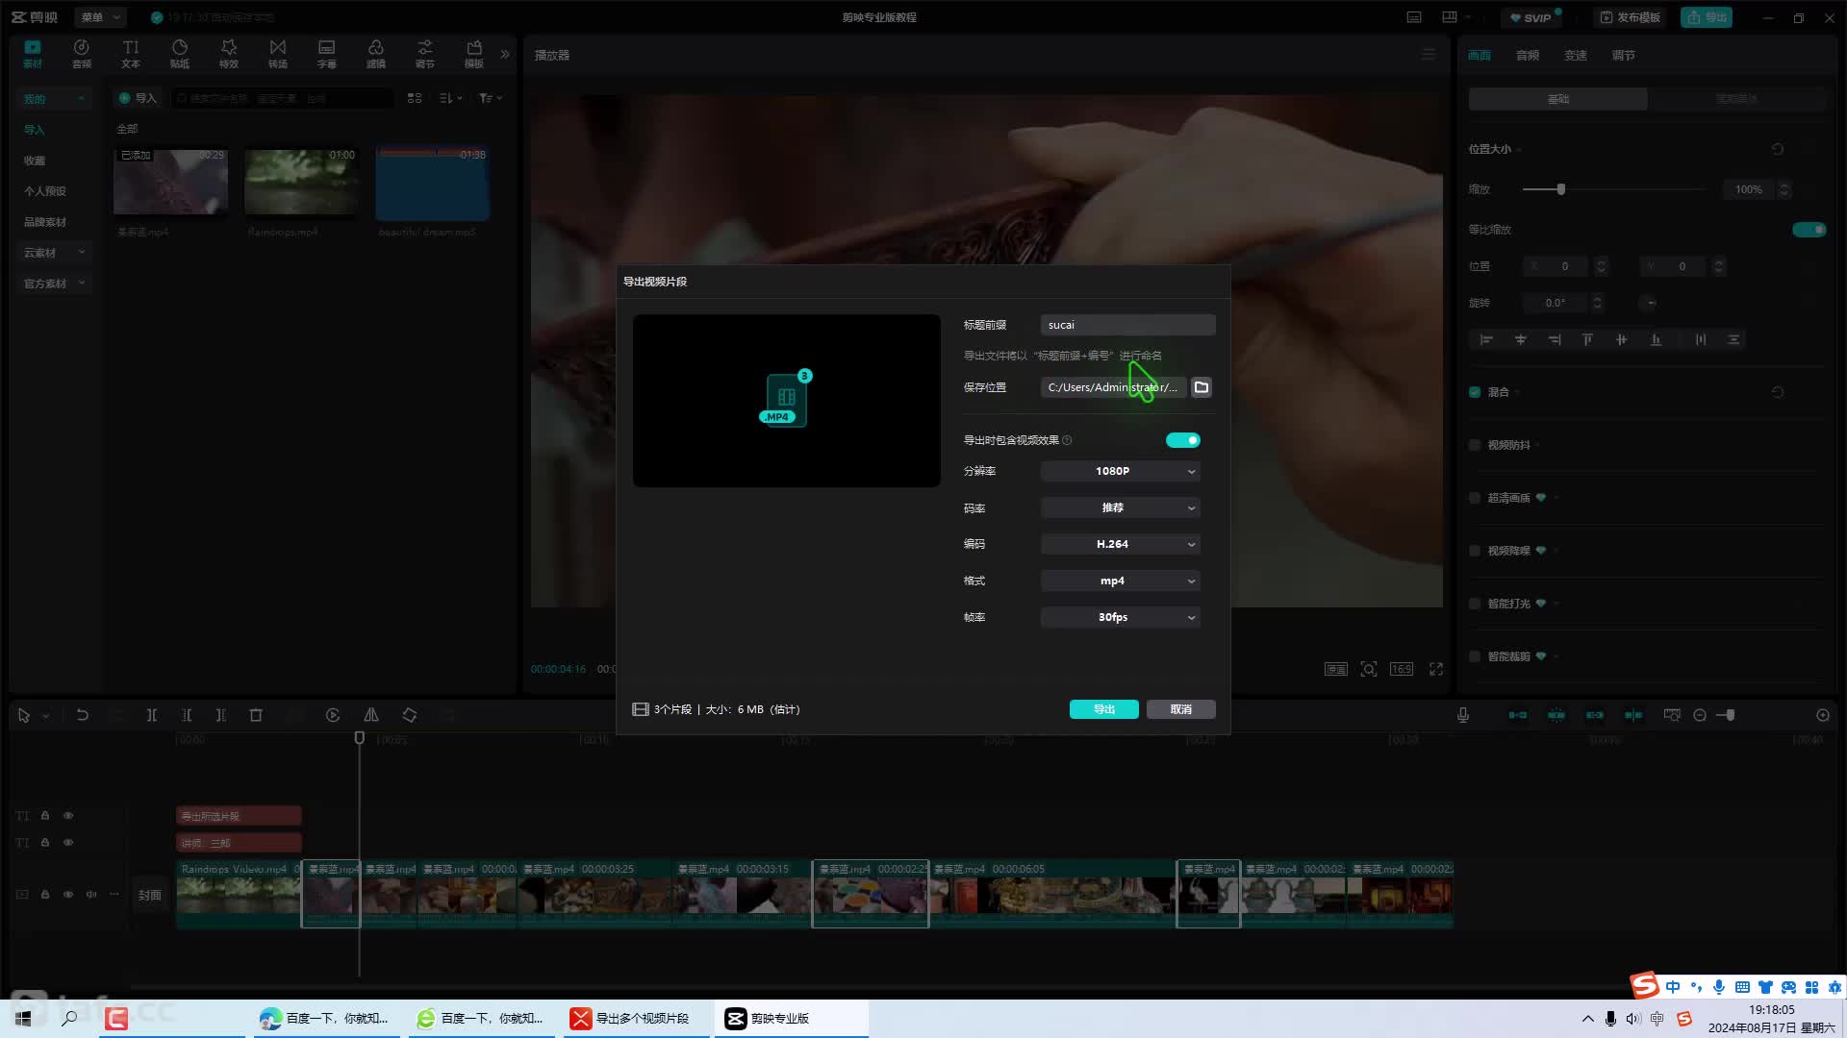Image resolution: width=1847 pixels, height=1038 pixels.
Task: Click the split clip tool in timeline toolbar
Action: point(152,715)
